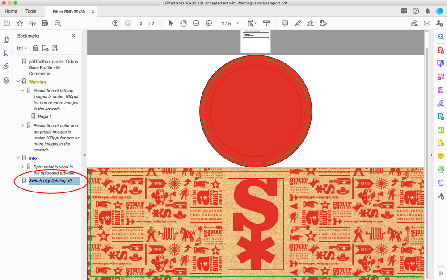447x280 pixels.
Task: Open the notifications bell
Action: [428, 11]
